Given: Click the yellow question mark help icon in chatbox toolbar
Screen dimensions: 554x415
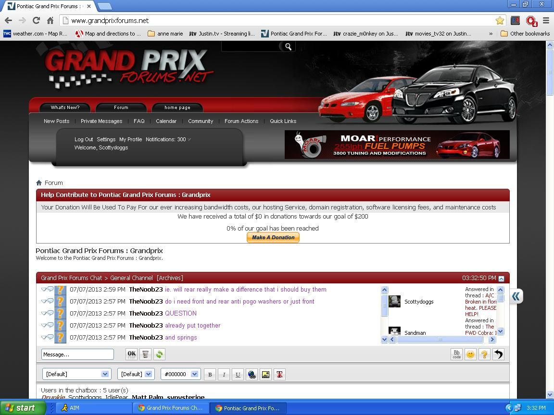Looking at the screenshot, I should point(484,354).
